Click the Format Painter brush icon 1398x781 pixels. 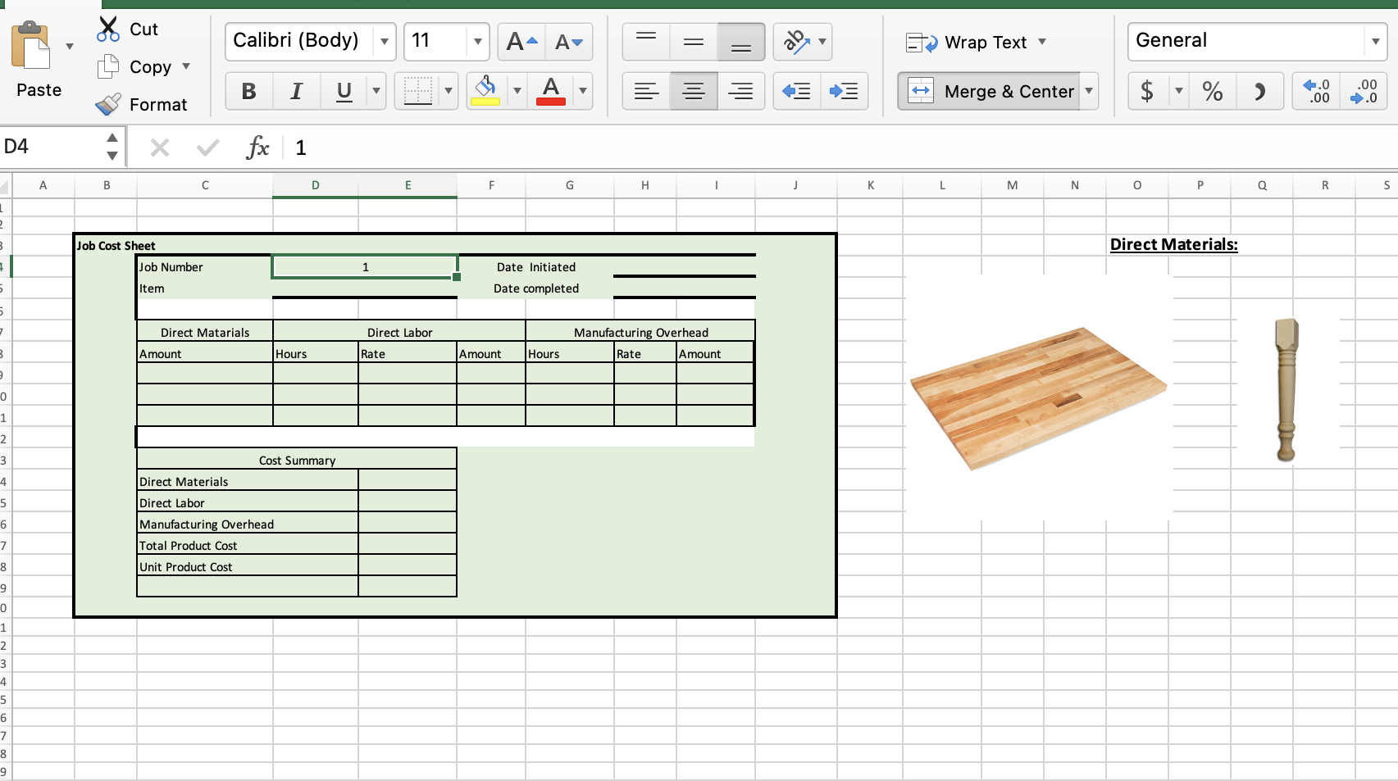[107, 104]
